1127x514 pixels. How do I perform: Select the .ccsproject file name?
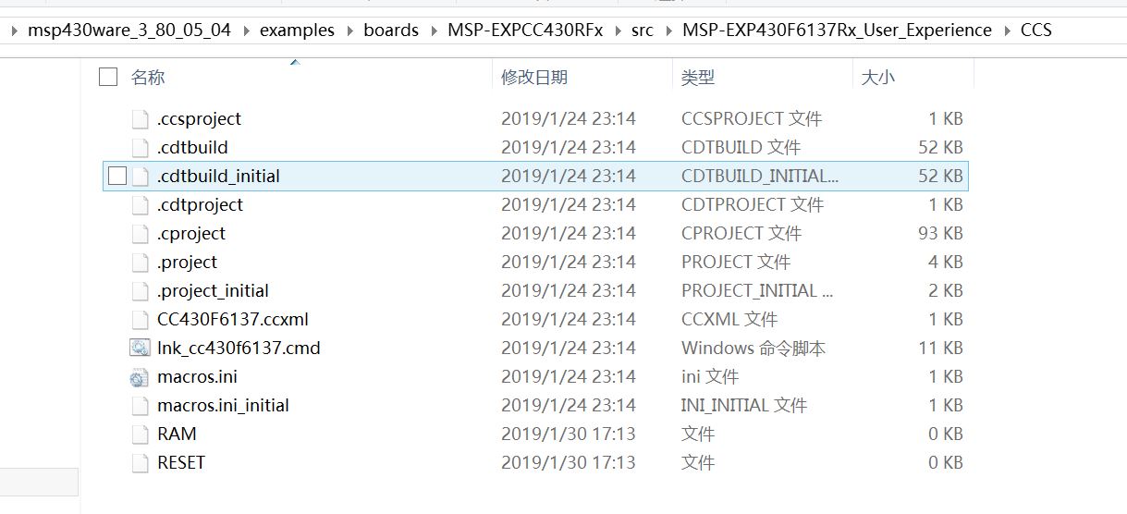click(199, 119)
